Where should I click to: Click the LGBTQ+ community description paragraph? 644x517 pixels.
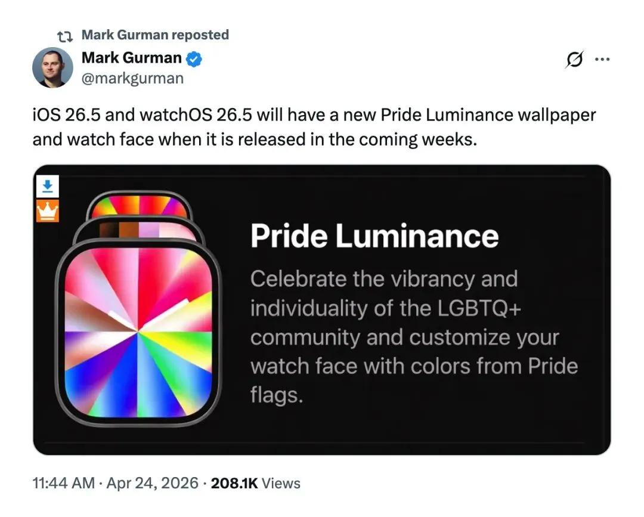(x=414, y=337)
